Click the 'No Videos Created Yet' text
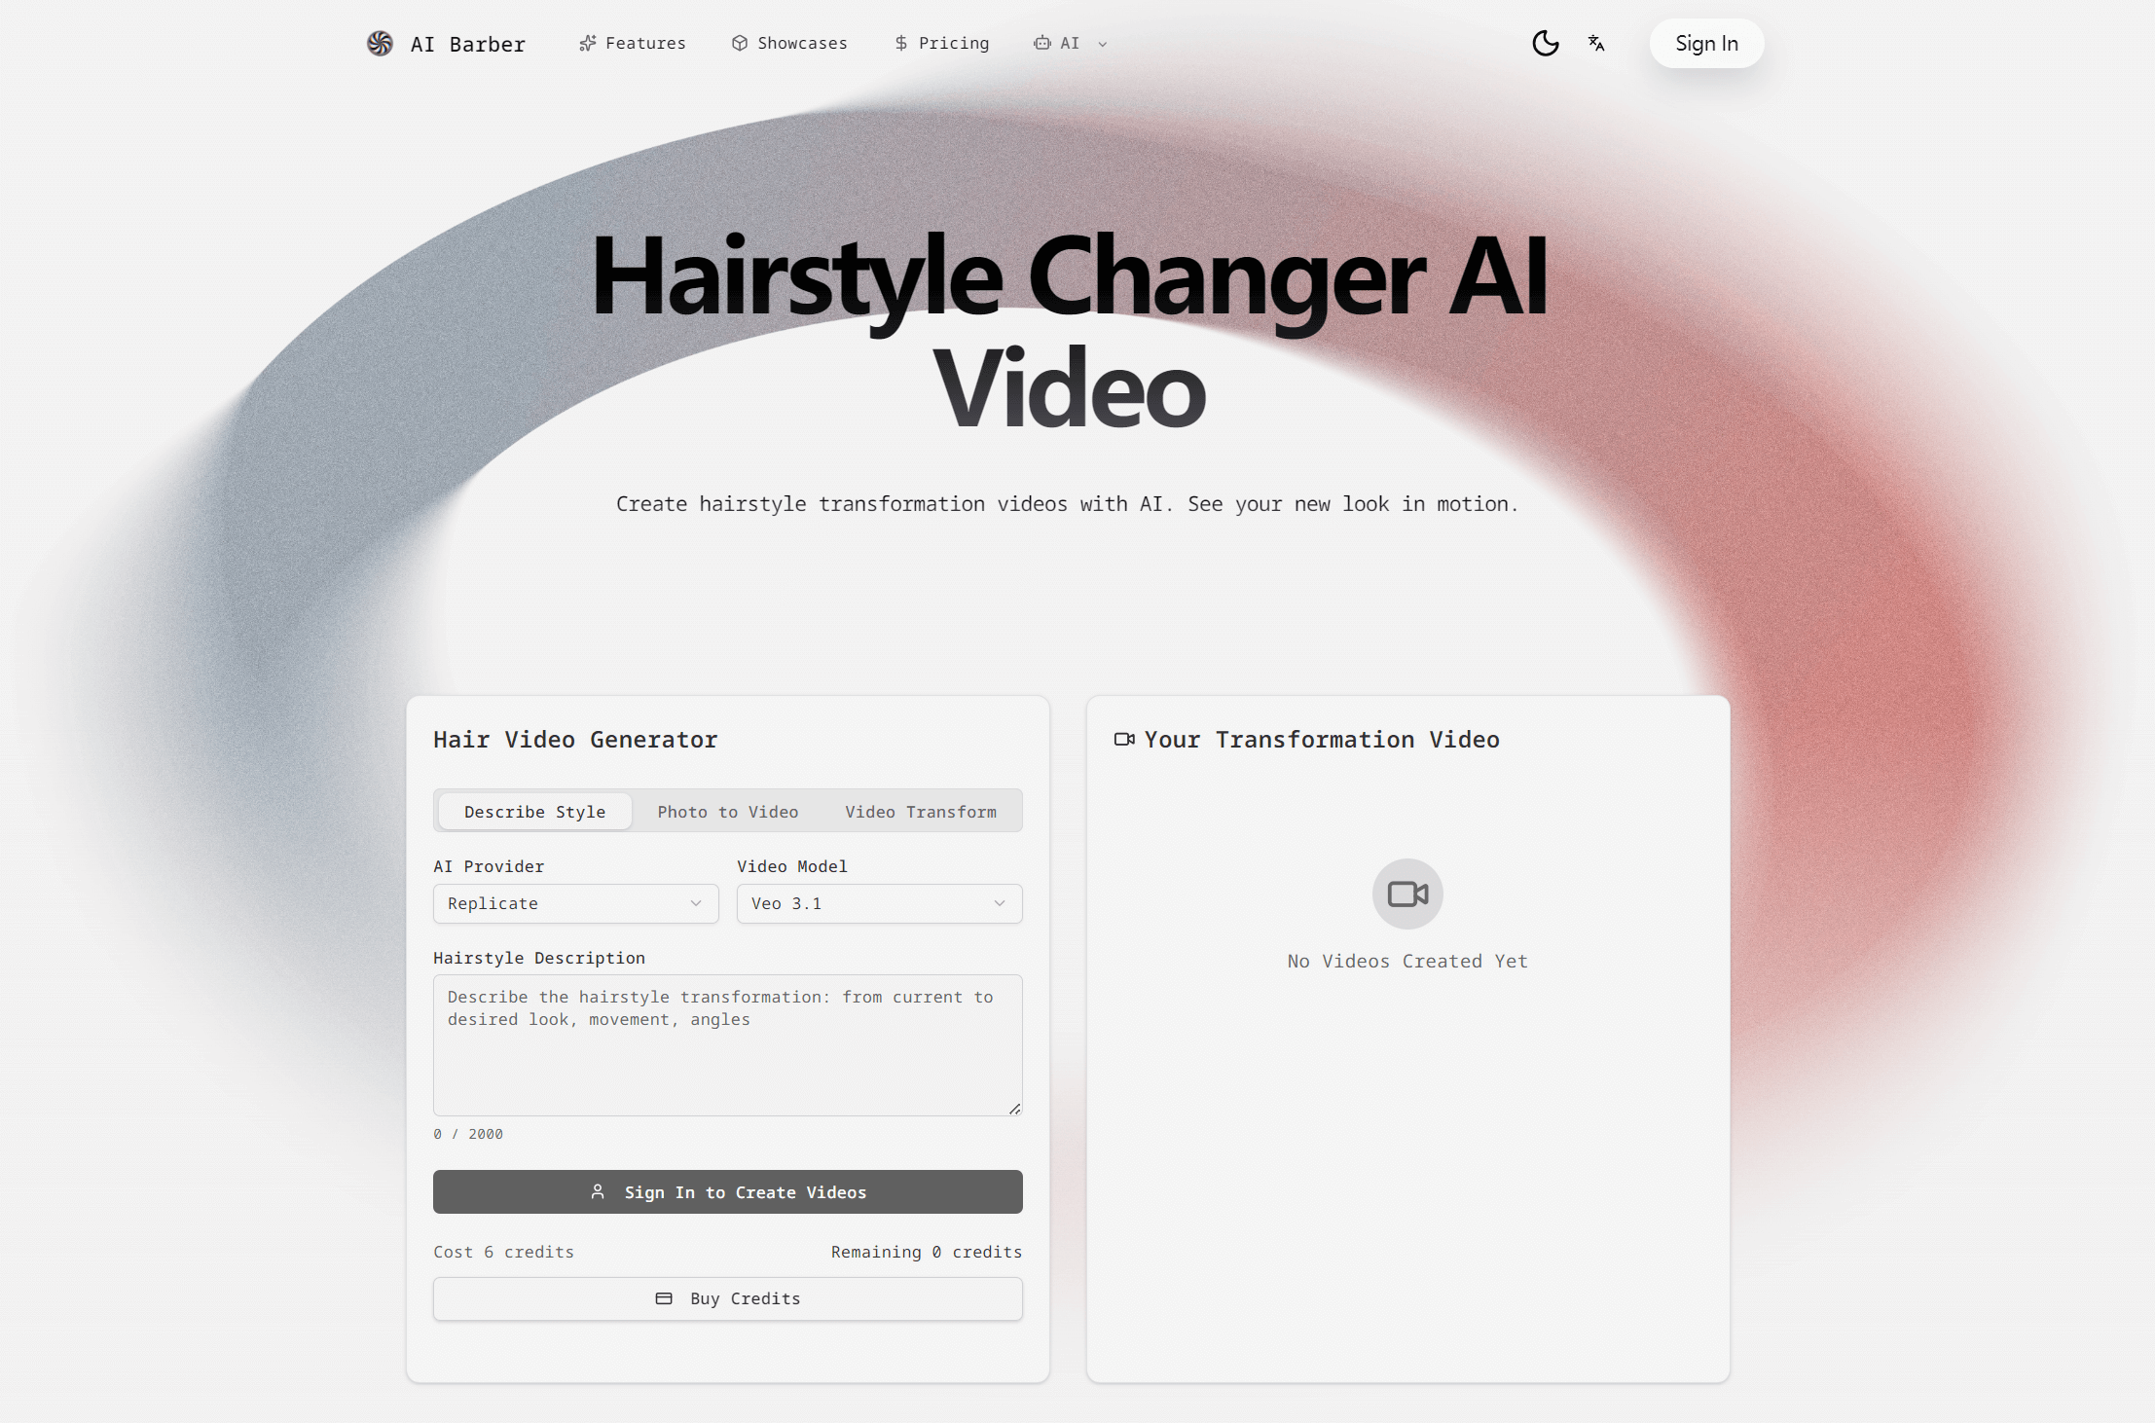The height and width of the screenshot is (1423, 2155). tap(1407, 961)
